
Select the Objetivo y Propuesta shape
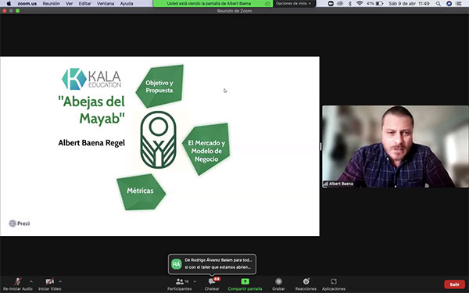pyautogui.click(x=159, y=86)
